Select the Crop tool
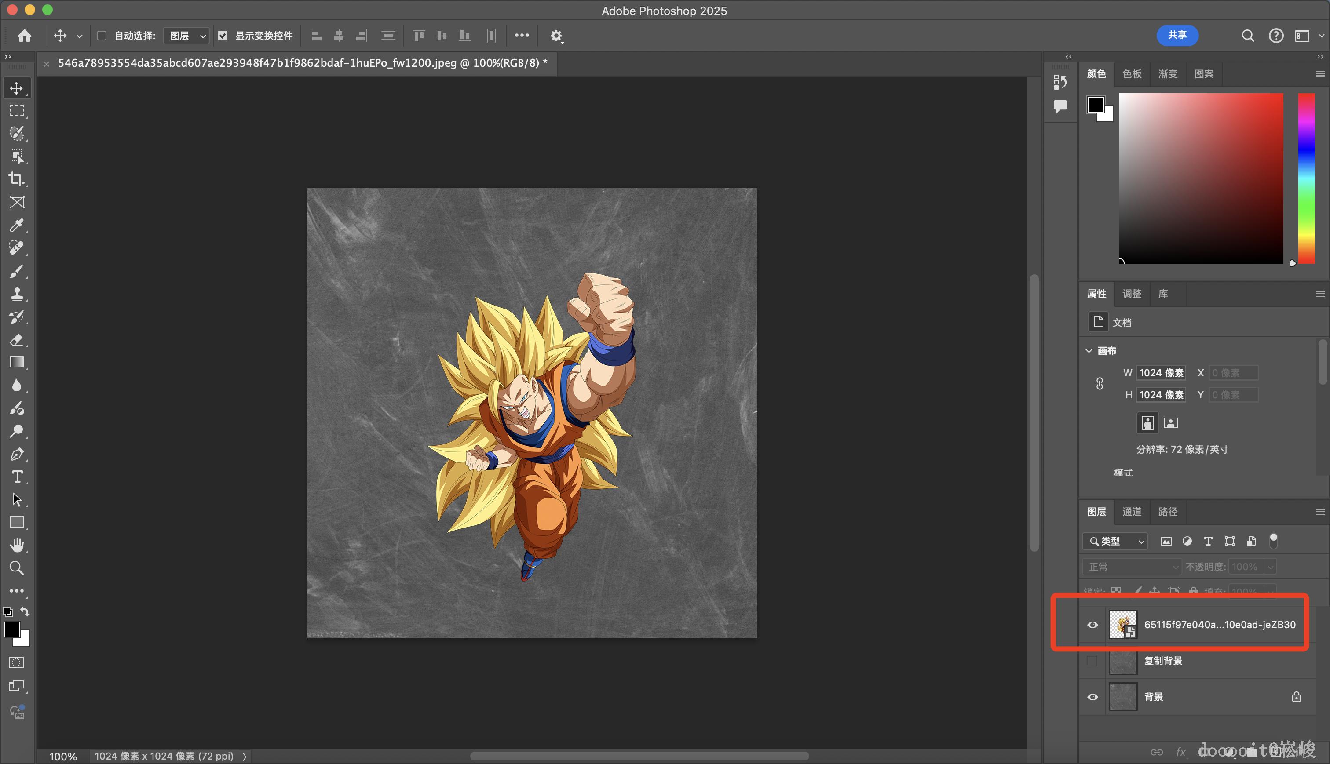The height and width of the screenshot is (764, 1330). [16, 179]
